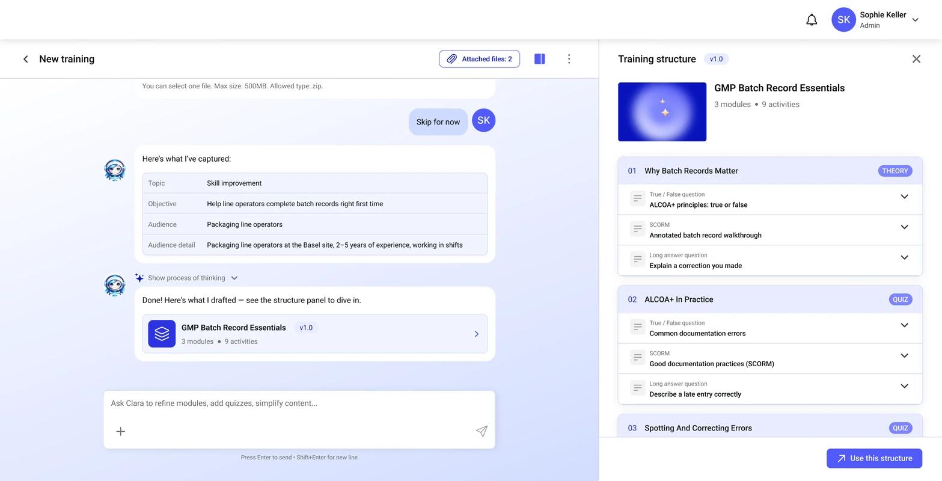Toggle the split panel view icon
942x481 pixels.
pyautogui.click(x=540, y=59)
